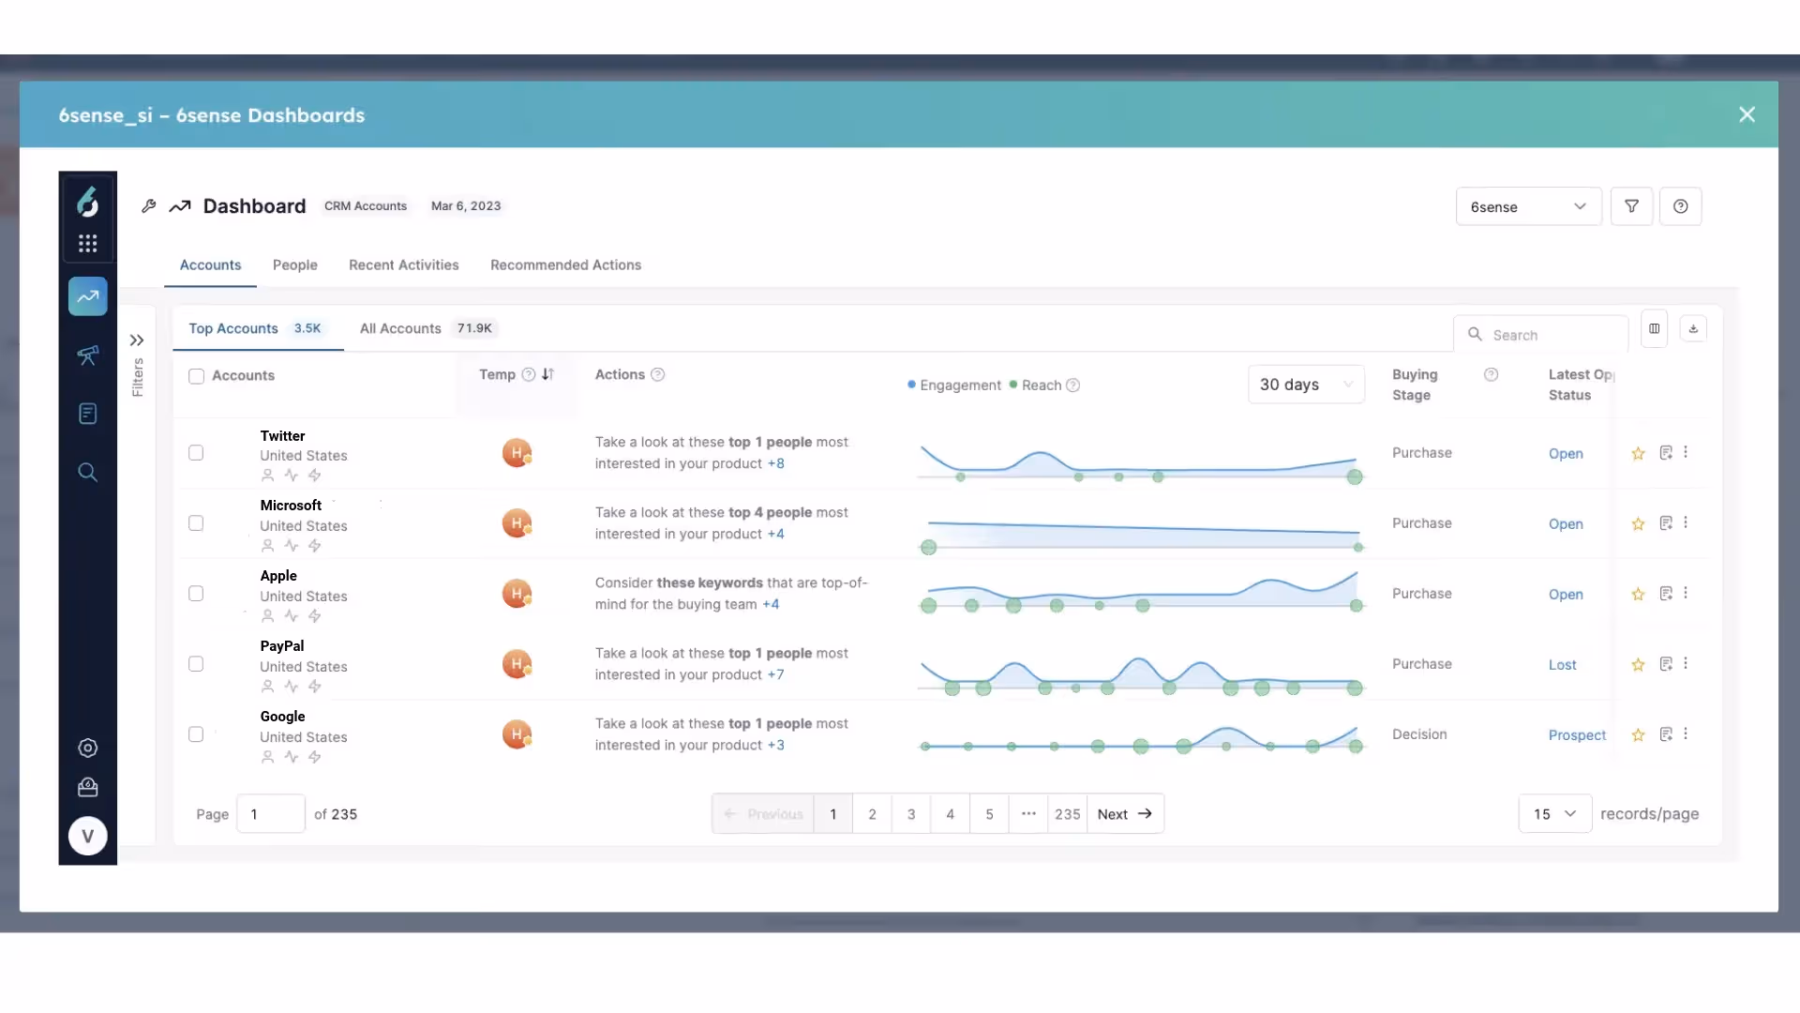Click the Page number input field
This screenshot has height=1013, width=1800.
pos(271,814)
